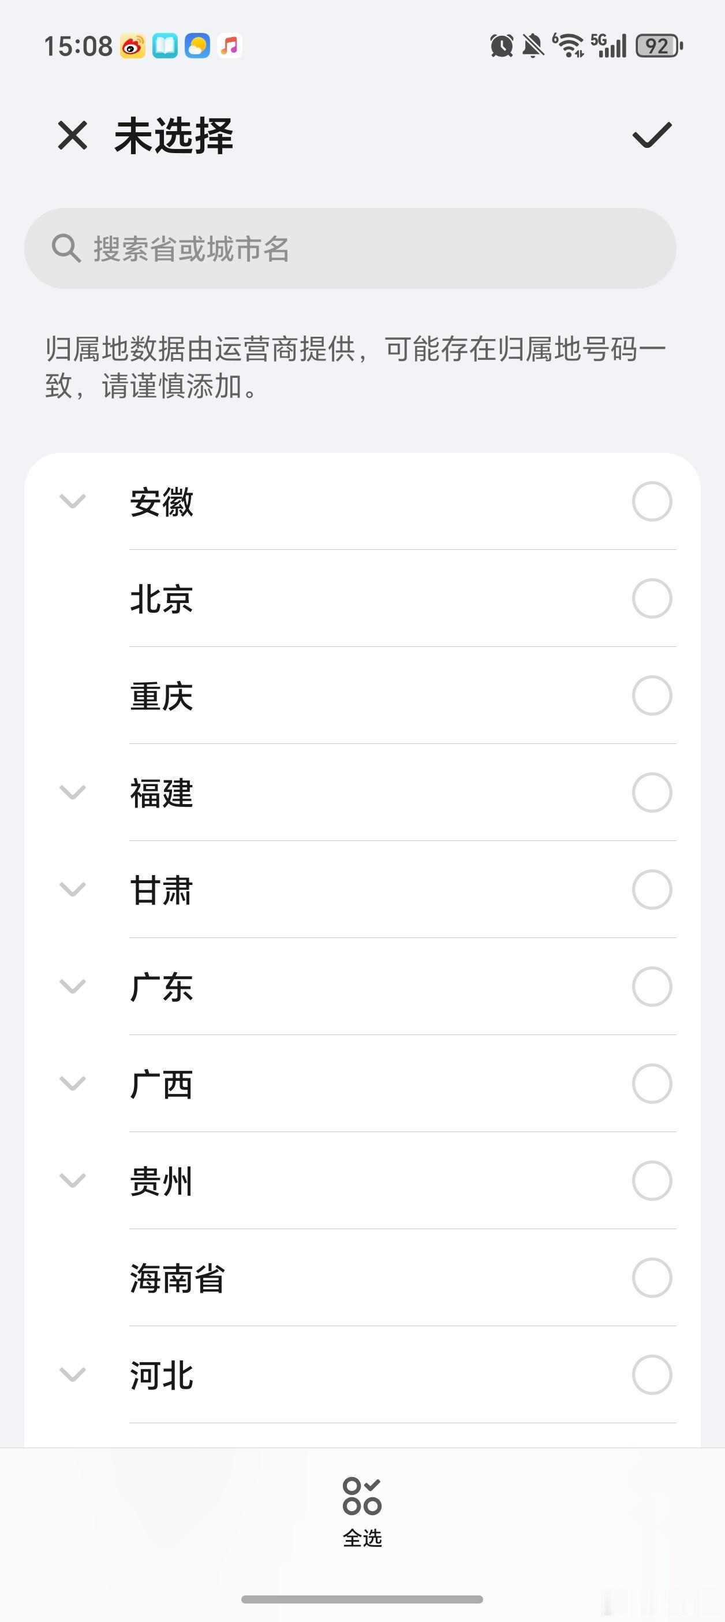Expand the 广东 province list
The image size is (725, 1622).
click(72, 986)
